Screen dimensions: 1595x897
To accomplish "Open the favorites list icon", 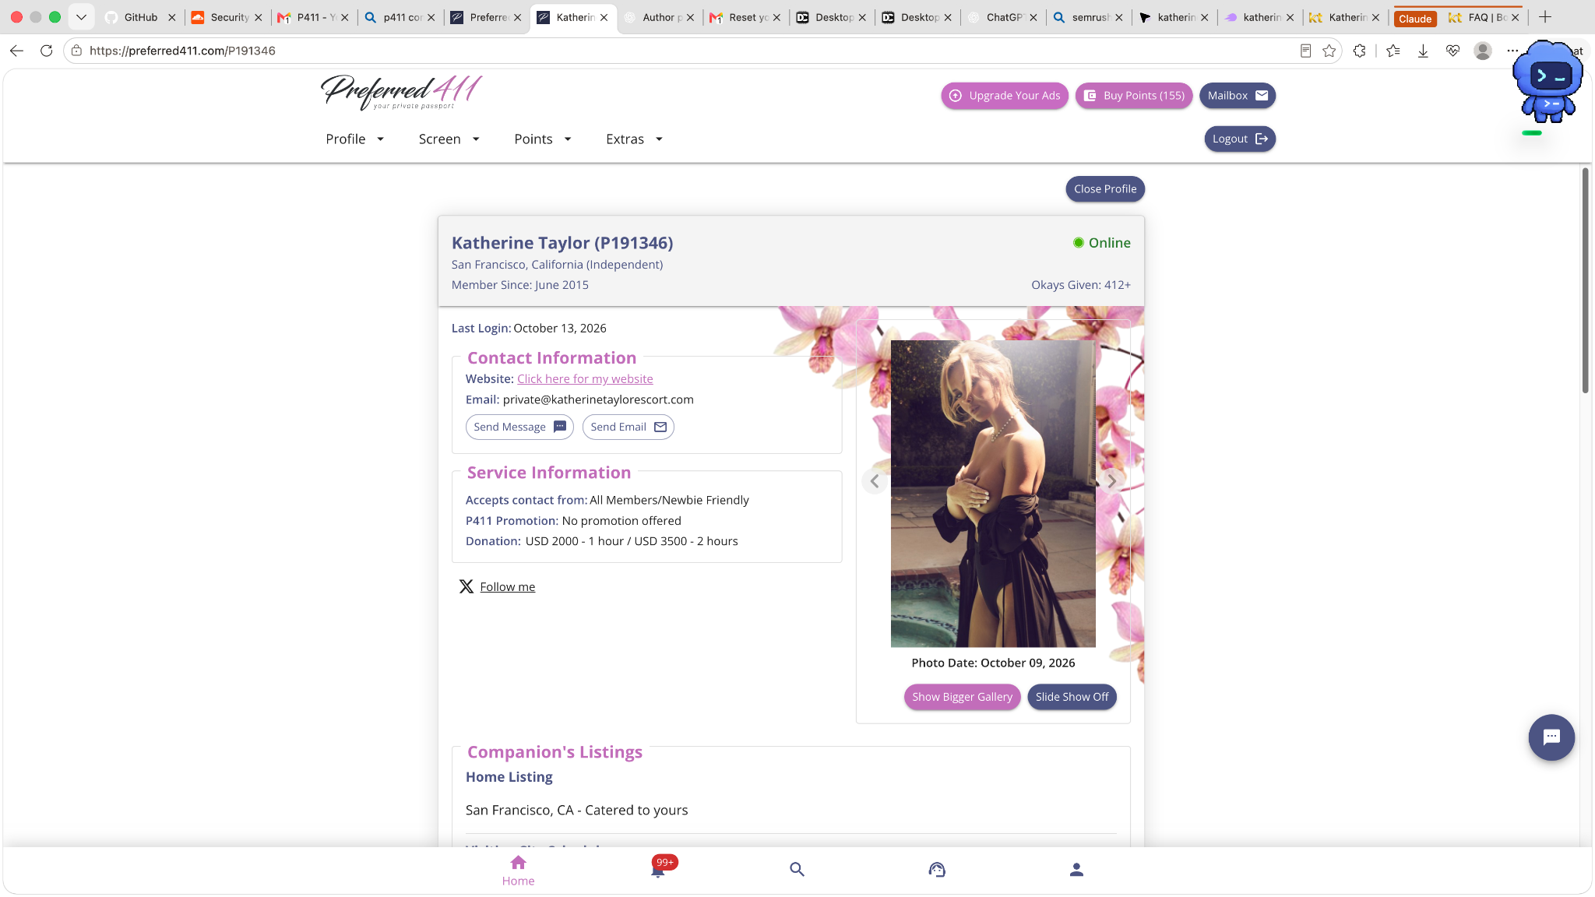I will [x=1393, y=51].
